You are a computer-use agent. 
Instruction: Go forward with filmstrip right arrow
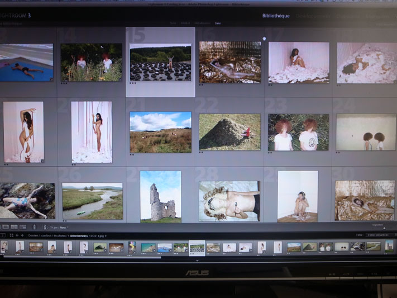pos(22,235)
